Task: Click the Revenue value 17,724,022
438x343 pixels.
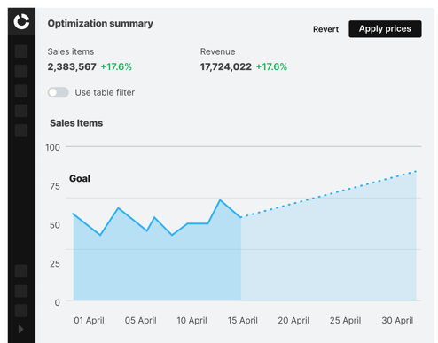Action: [x=226, y=66]
